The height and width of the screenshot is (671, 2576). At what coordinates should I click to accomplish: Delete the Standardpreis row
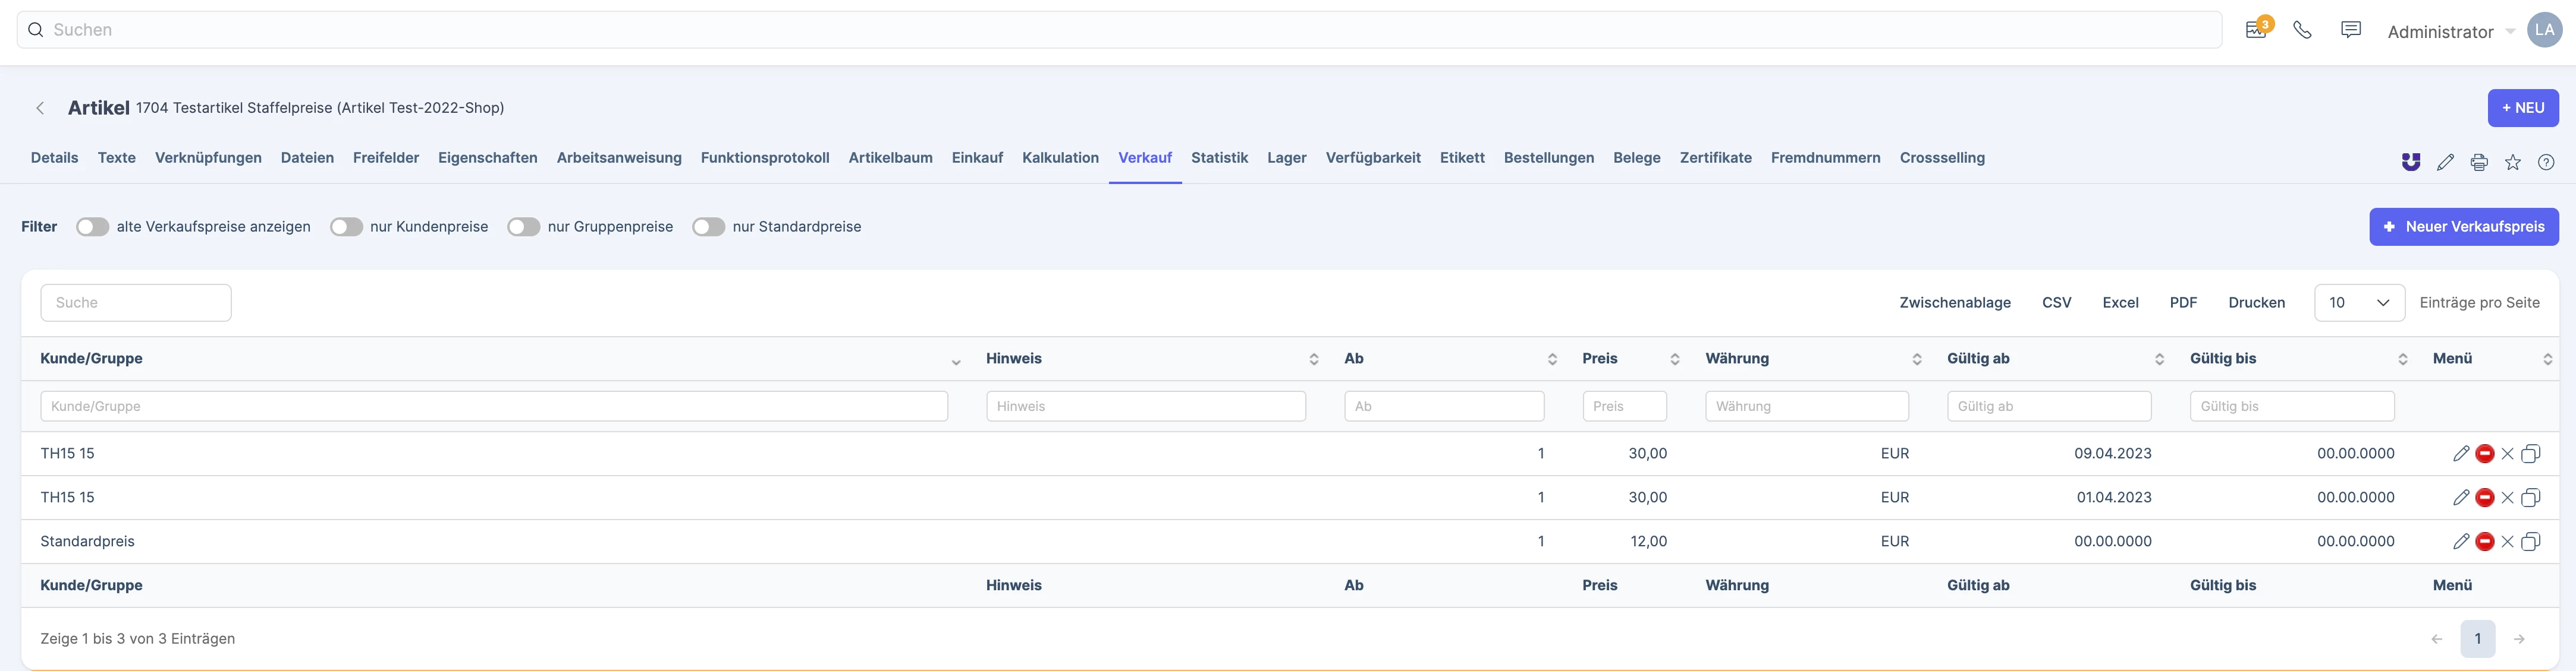[x=2507, y=541]
